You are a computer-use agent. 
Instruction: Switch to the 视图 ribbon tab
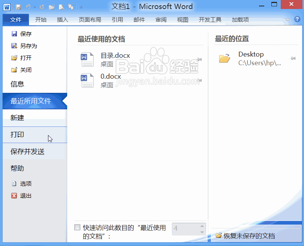183,20
